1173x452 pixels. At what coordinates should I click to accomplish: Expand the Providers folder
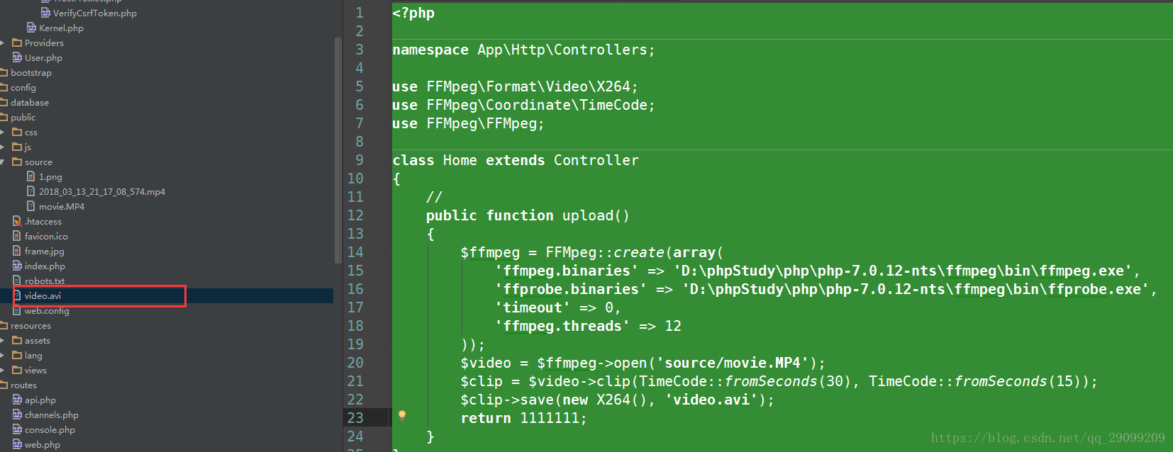(x=2, y=43)
